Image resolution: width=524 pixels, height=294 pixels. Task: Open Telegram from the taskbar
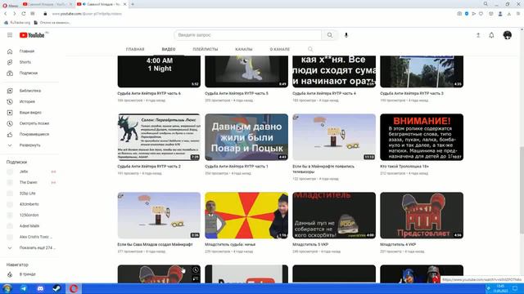pos(24,288)
